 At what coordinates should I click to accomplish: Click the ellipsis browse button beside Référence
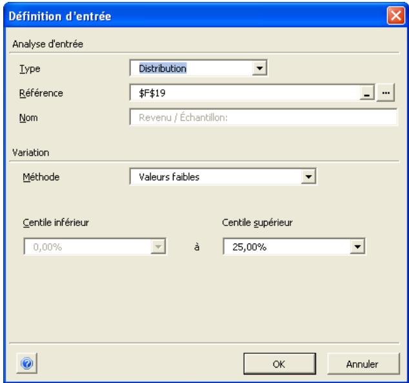[x=386, y=92]
